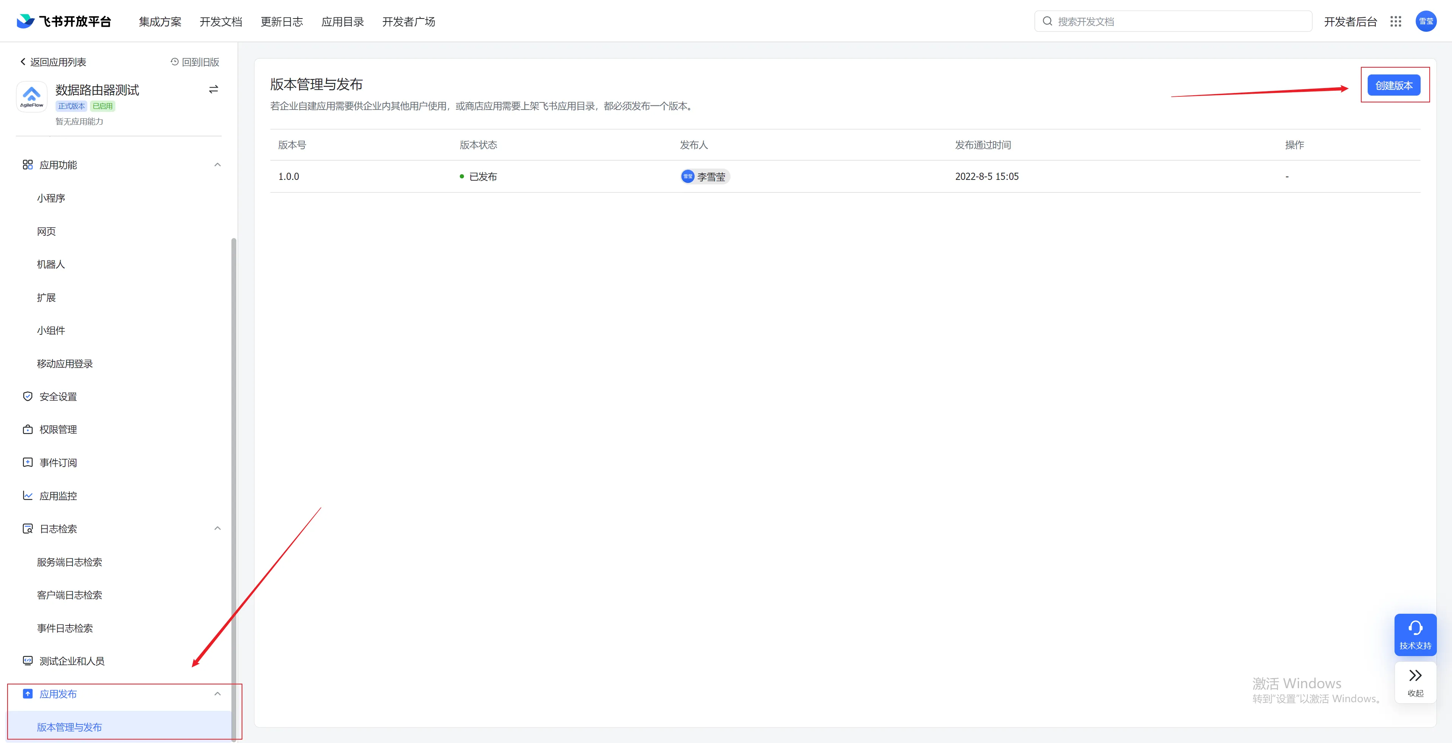This screenshot has height=743, width=1452.
Task: Open 安全设置 in sidebar
Action: point(57,396)
